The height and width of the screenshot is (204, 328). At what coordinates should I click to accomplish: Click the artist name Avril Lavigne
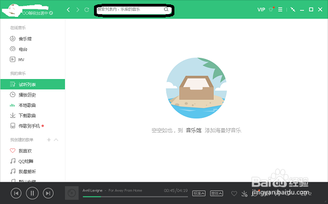92,190
